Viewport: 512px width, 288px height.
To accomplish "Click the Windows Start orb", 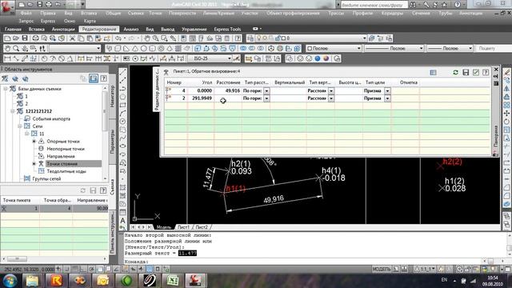I will click(x=10, y=280).
